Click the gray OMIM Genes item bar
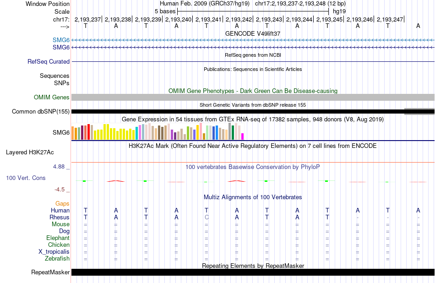The height and width of the screenshot is (283, 435). tap(253, 97)
